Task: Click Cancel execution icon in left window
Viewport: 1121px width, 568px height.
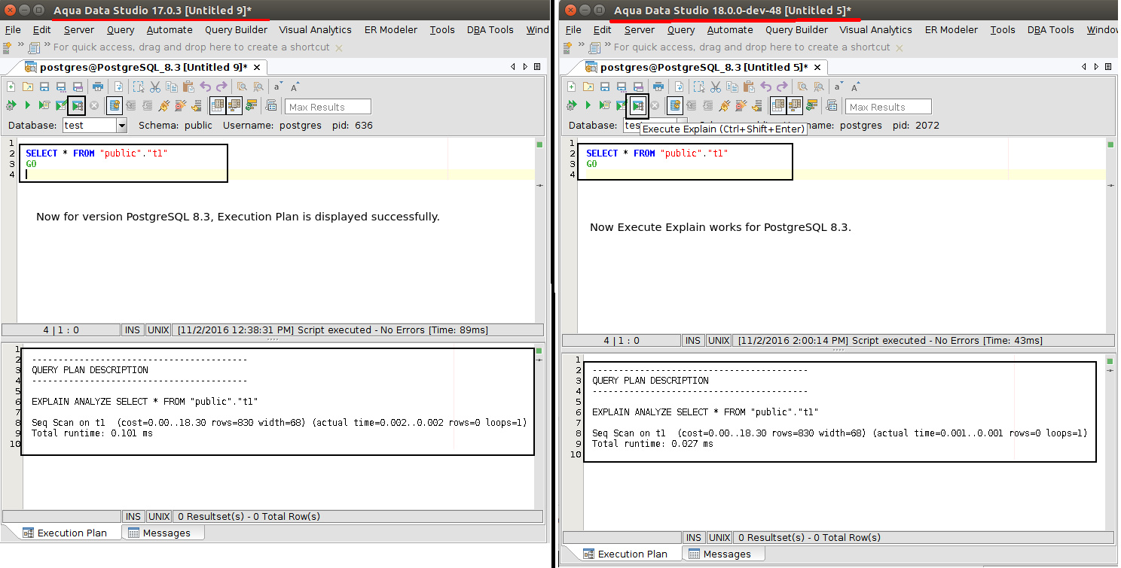Action: pos(94,105)
